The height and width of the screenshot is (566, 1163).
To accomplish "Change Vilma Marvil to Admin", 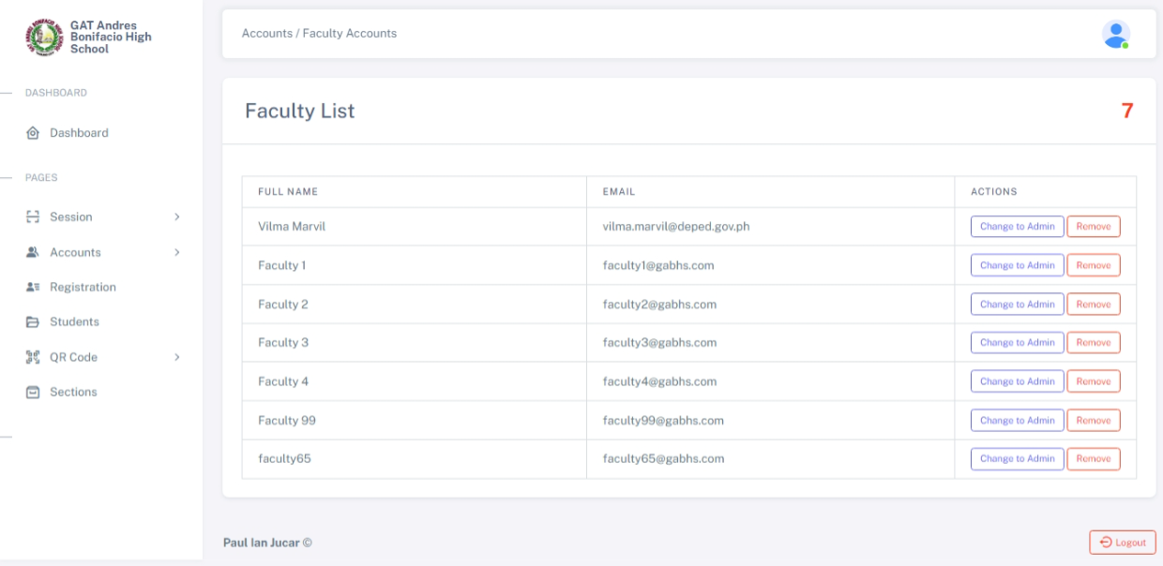I will coord(1018,226).
